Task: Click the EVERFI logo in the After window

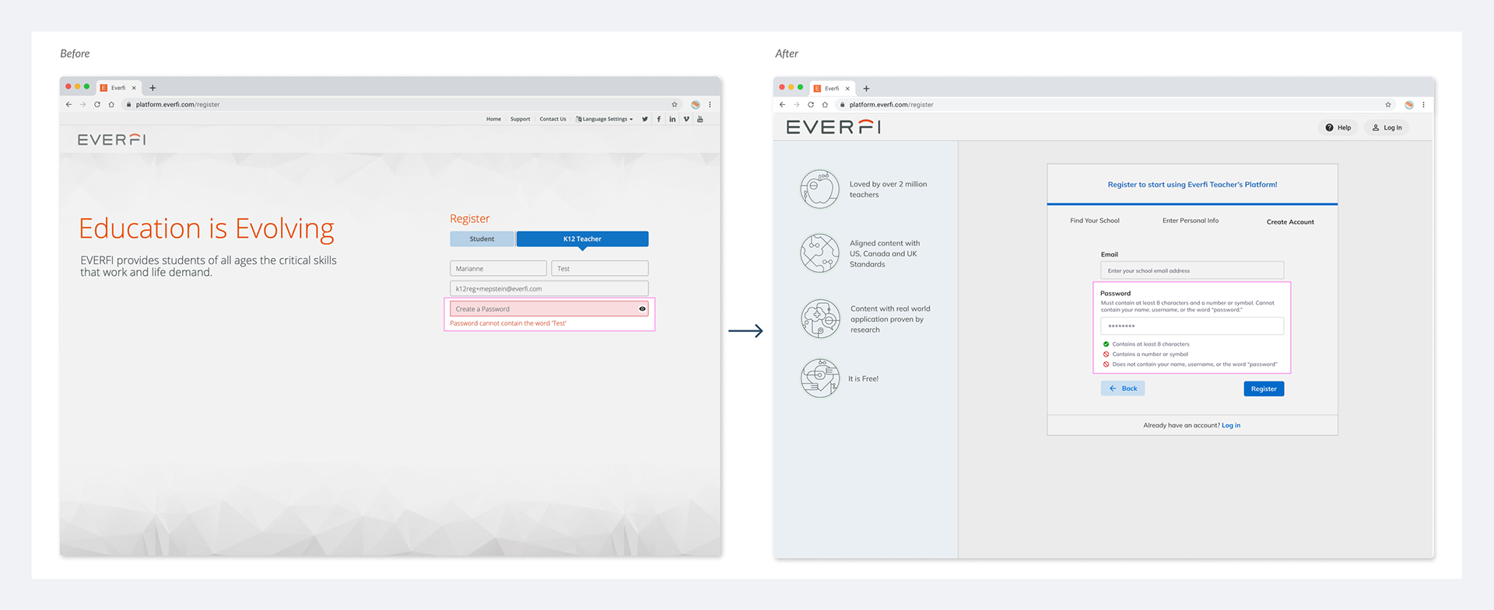Action: (833, 127)
